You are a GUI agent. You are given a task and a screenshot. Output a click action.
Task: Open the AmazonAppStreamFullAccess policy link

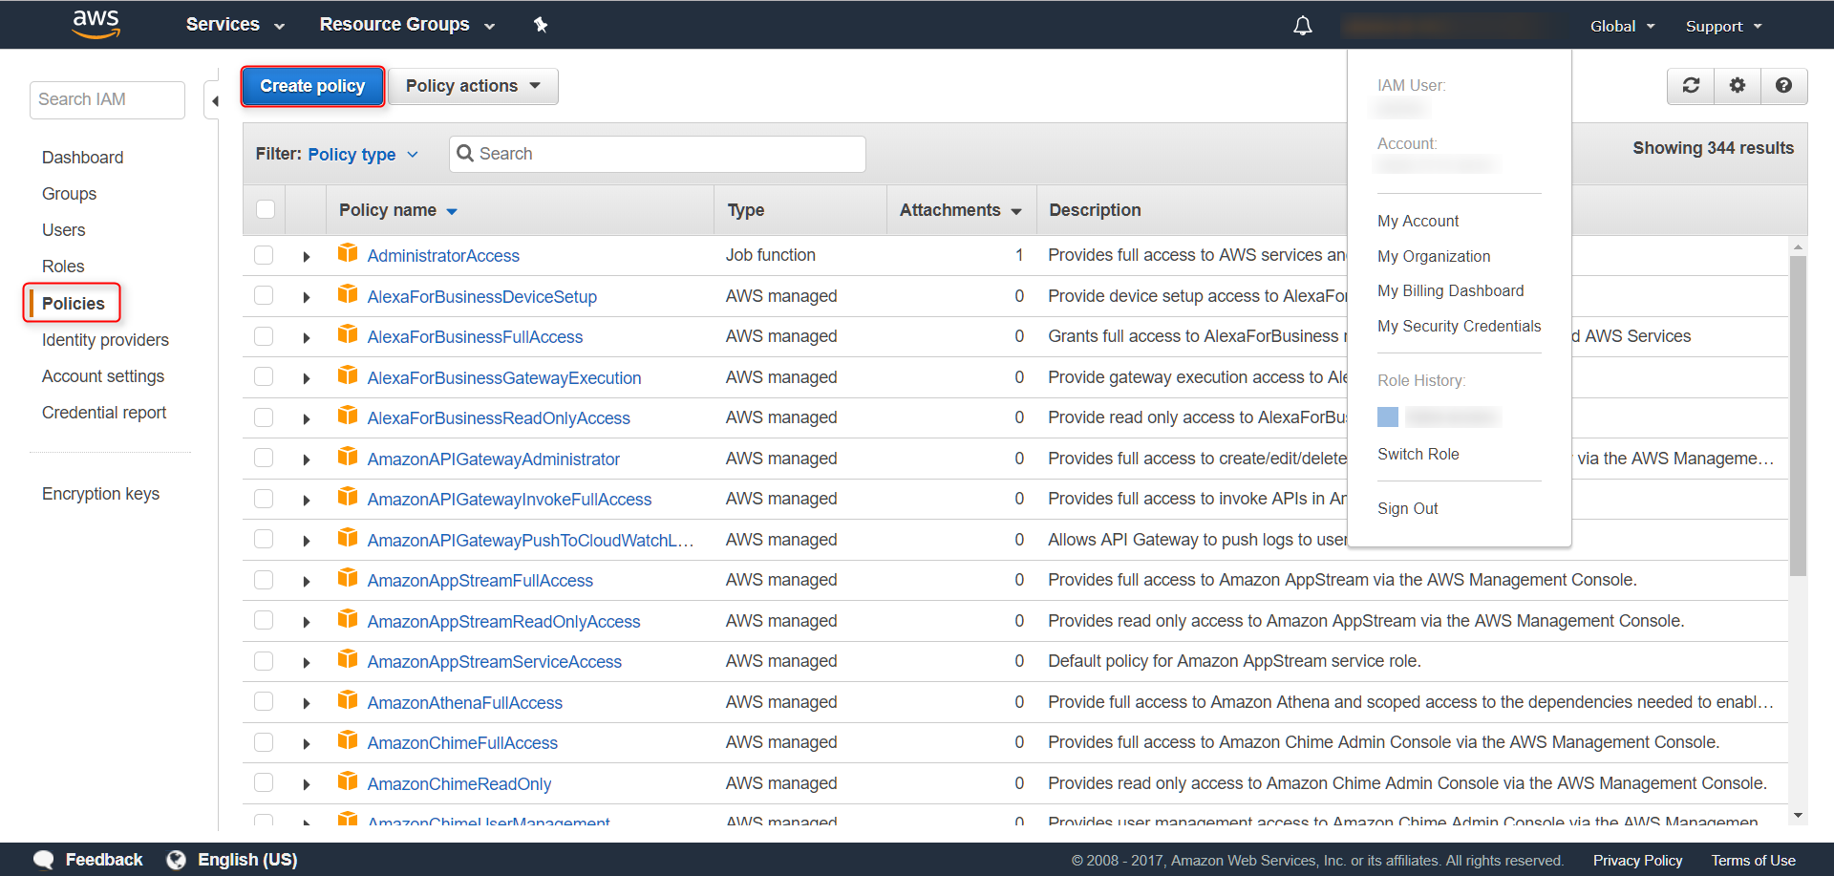point(480,581)
